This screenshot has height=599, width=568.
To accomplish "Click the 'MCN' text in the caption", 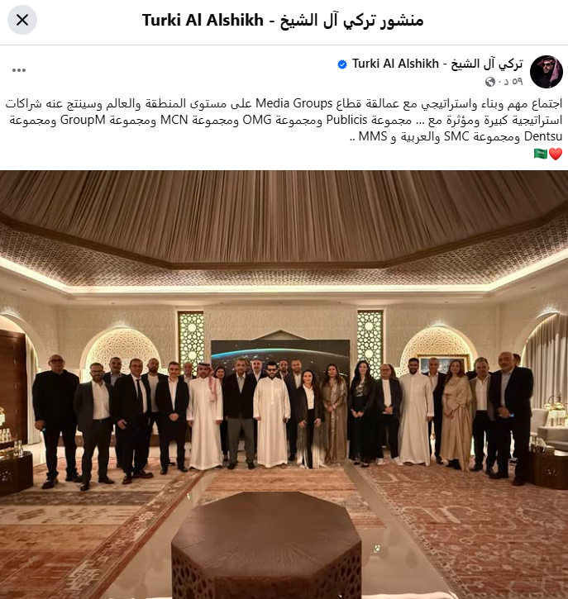I will [174, 120].
